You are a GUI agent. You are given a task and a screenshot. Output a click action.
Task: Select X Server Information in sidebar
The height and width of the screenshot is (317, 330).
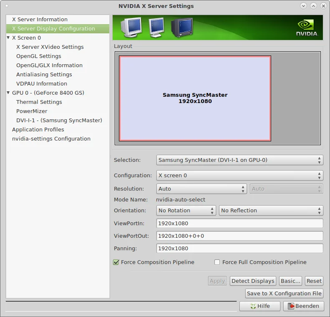pos(58,19)
